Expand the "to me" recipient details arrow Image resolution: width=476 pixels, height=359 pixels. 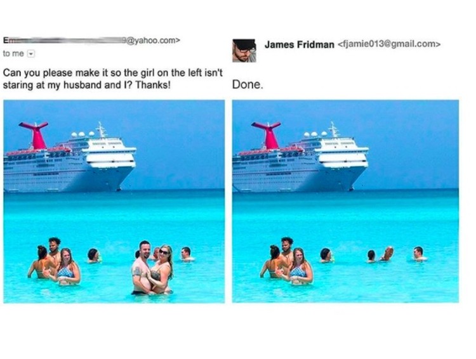click(x=31, y=54)
